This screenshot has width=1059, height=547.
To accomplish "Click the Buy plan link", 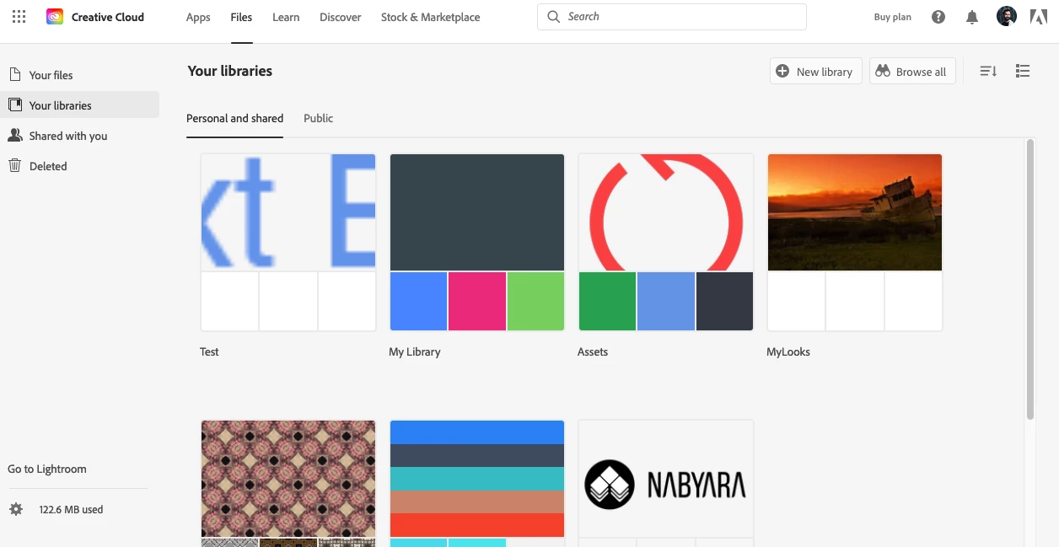I will click(x=892, y=17).
